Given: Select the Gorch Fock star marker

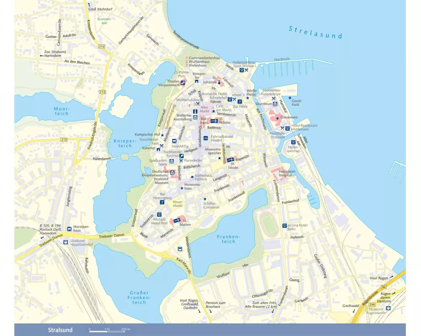Looking at the screenshot, I should [x=290, y=97].
